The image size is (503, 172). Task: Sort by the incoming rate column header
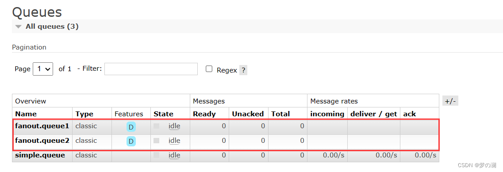point(327,114)
